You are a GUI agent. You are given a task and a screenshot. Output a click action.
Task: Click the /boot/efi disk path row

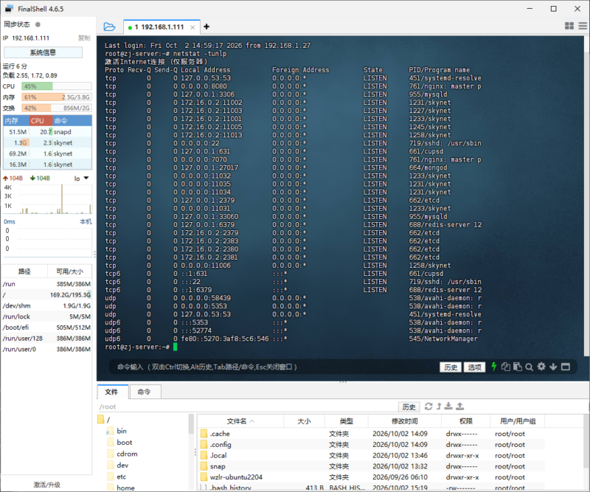46,328
